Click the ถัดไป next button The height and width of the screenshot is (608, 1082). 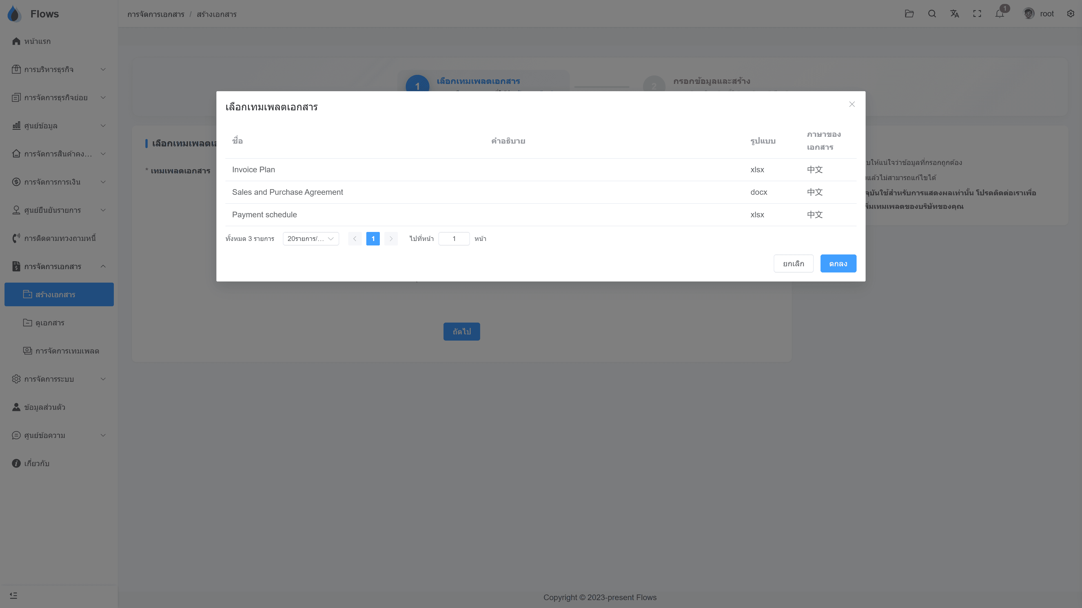tap(462, 332)
